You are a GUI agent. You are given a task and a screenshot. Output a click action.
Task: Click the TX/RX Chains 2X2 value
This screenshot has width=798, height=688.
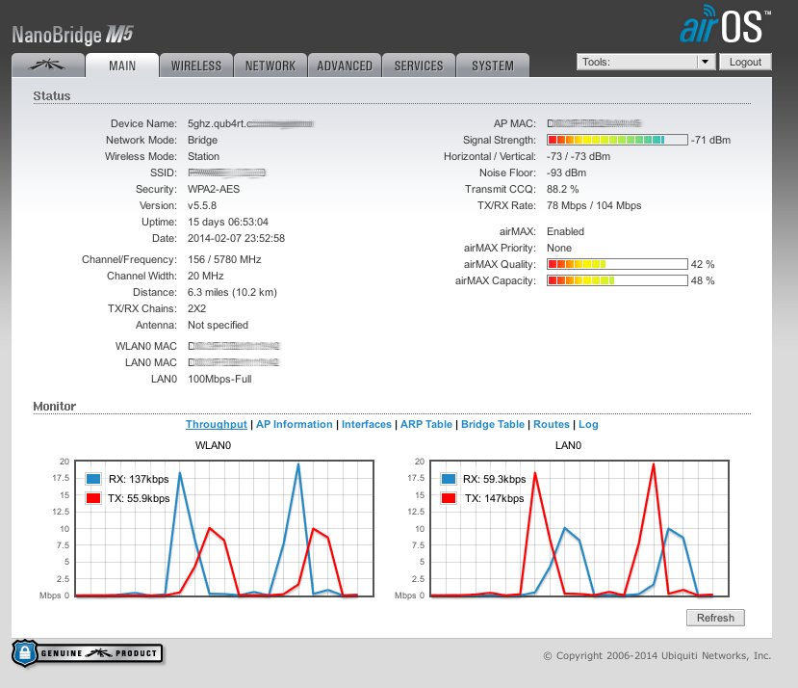pyautogui.click(x=197, y=308)
